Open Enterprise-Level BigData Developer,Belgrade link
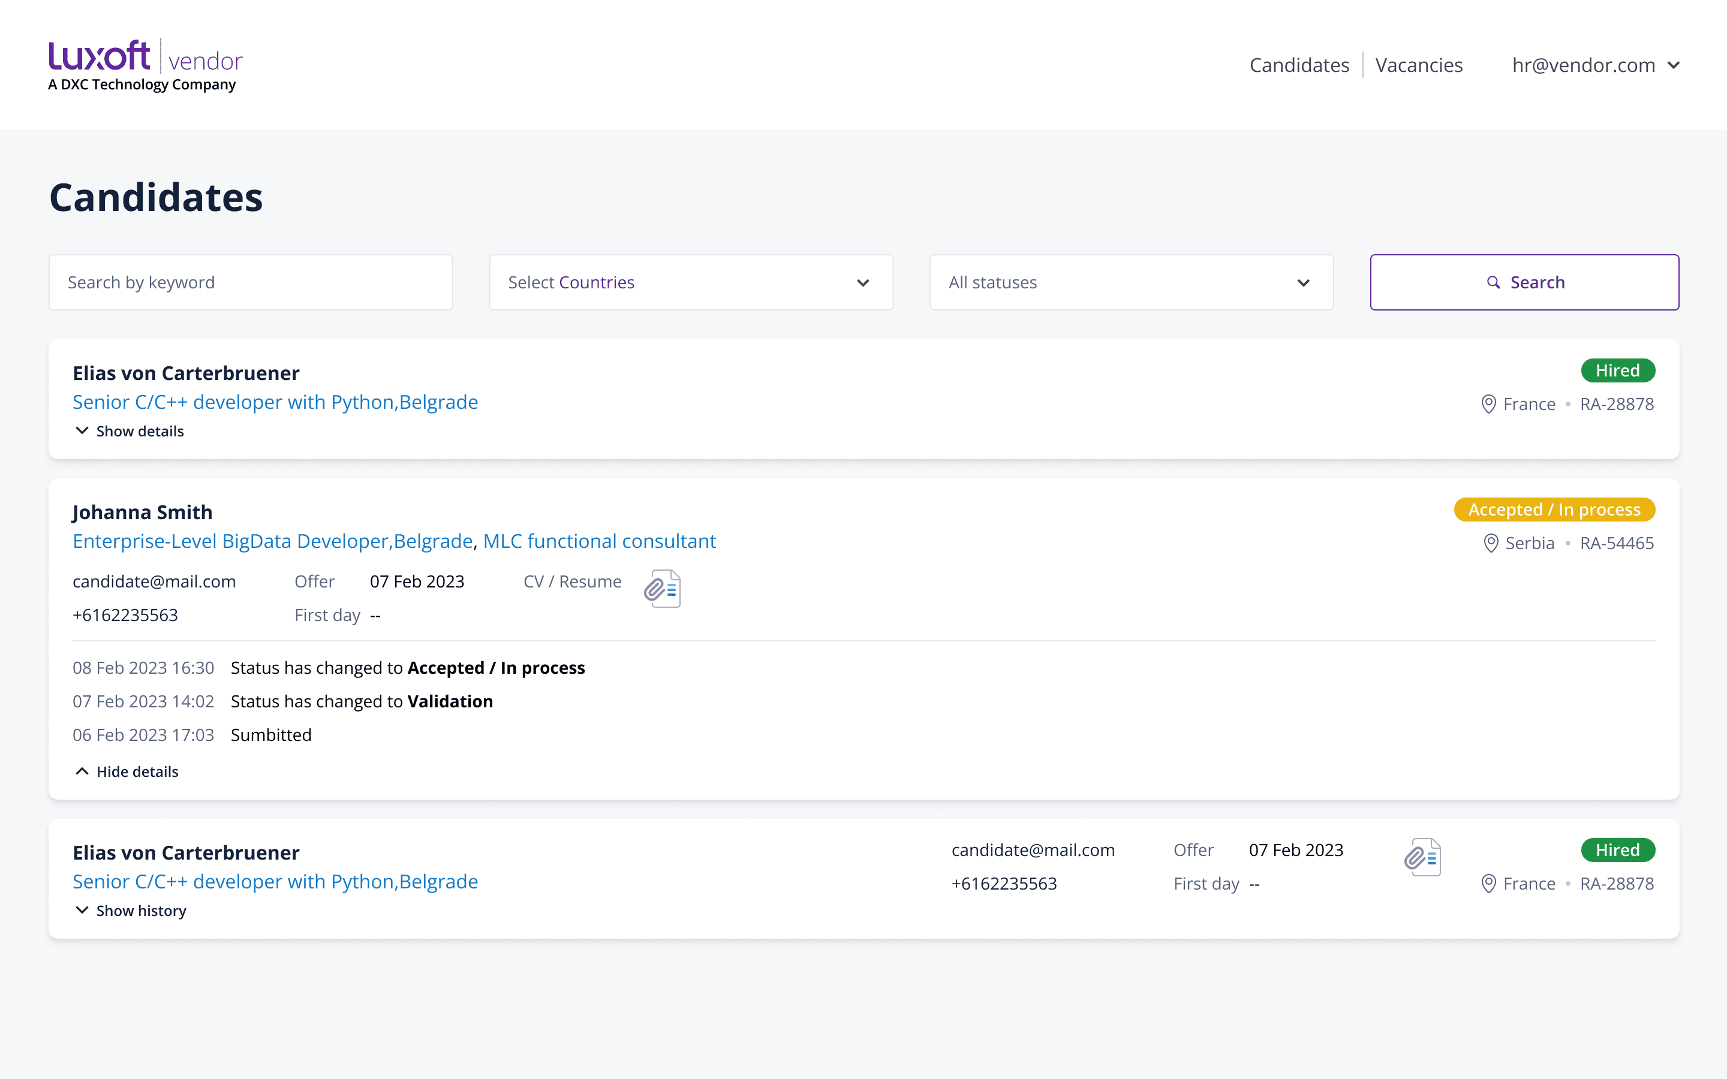The image size is (1727, 1079). tap(273, 541)
